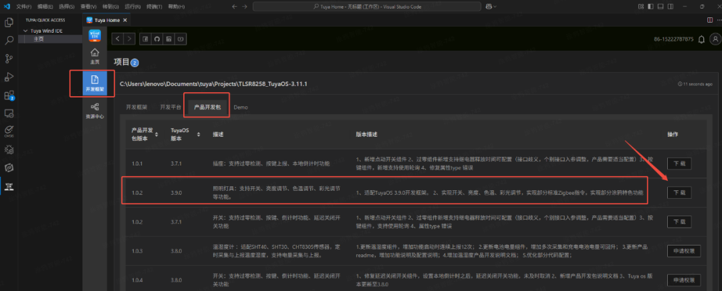Select the 产品开发包 tab
The height and width of the screenshot is (291, 722).
tap(207, 107)
